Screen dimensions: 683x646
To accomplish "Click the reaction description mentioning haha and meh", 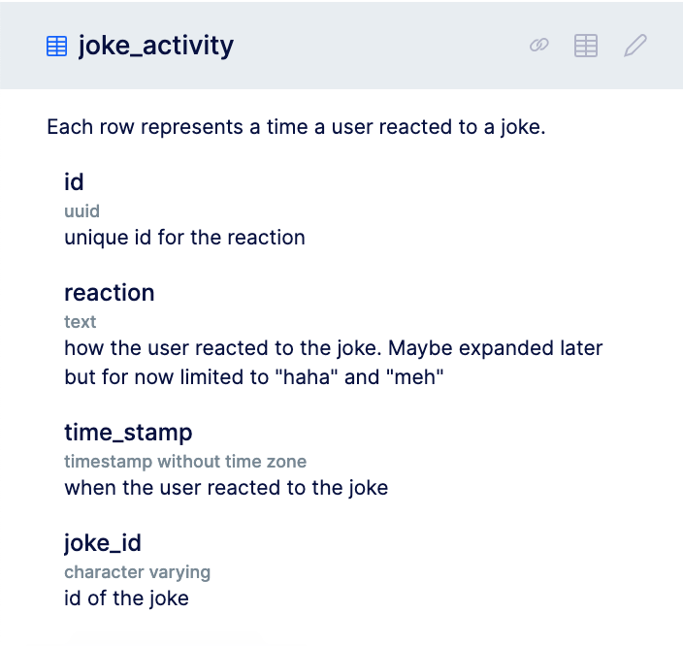I will (253, 376).
